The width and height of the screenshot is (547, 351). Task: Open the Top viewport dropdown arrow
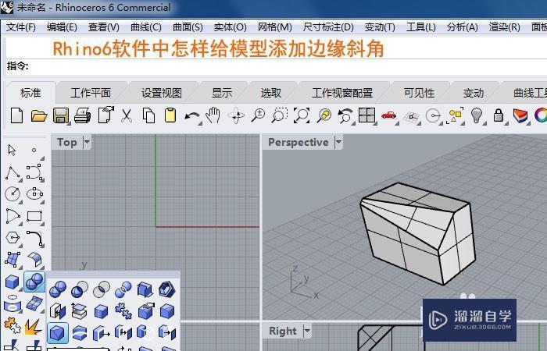point(87,142)
